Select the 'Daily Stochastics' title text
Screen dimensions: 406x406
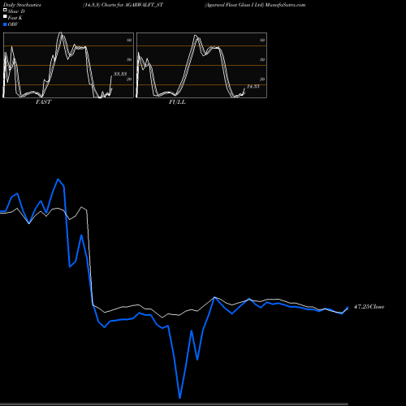click(22, 5)
